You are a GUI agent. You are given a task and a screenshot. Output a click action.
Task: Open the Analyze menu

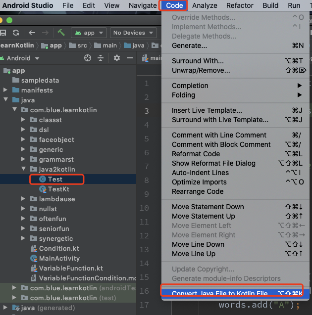205,5
